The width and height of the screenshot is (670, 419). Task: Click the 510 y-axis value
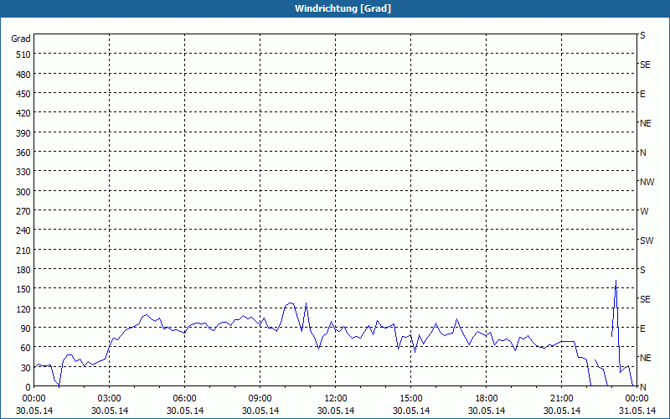click(23, 54)
